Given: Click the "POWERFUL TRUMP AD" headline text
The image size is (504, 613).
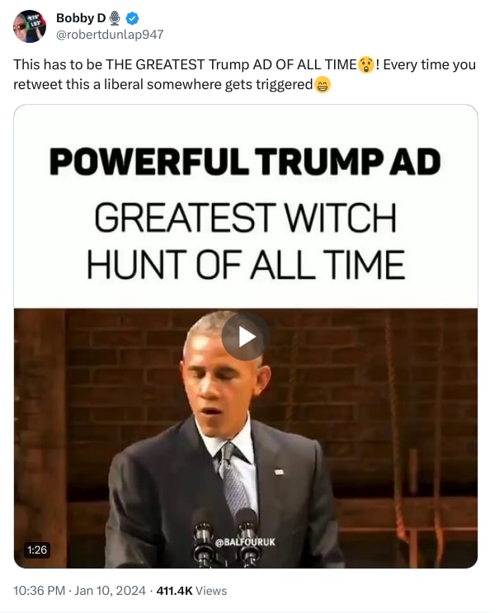Looking at the screenshot, I should 245,162.
